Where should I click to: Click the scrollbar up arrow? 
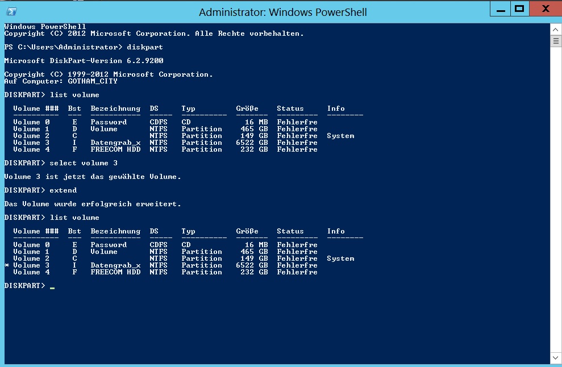(555, 30)
